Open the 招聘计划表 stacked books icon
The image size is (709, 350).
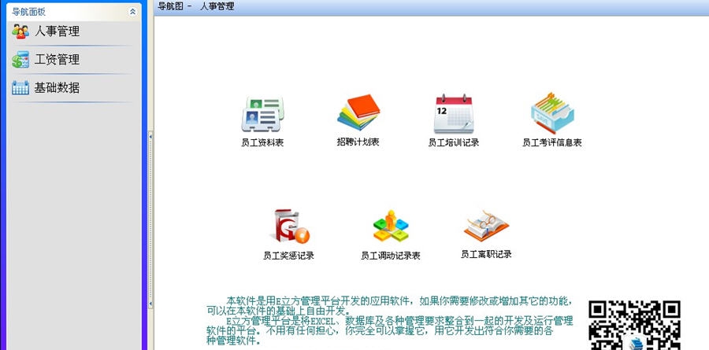click(358, 112)
